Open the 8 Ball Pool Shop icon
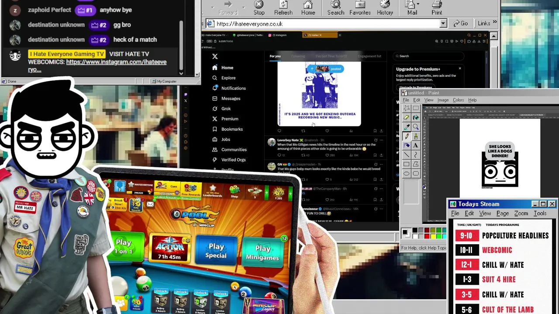The width and height of the screenshot is (559, 314). coord(235,192)
